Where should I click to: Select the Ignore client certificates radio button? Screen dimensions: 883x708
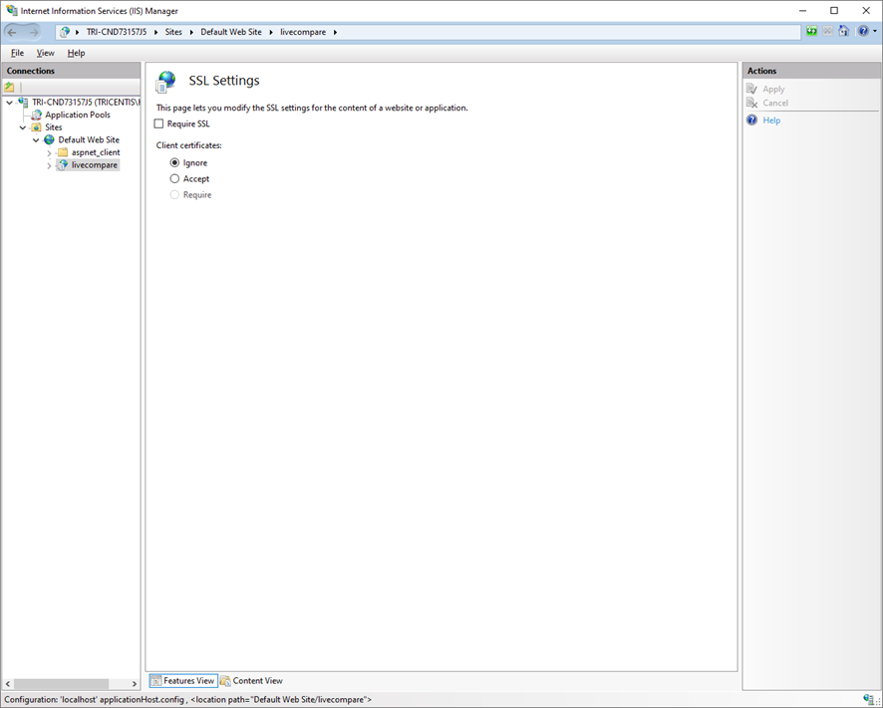tap(174, 161)
